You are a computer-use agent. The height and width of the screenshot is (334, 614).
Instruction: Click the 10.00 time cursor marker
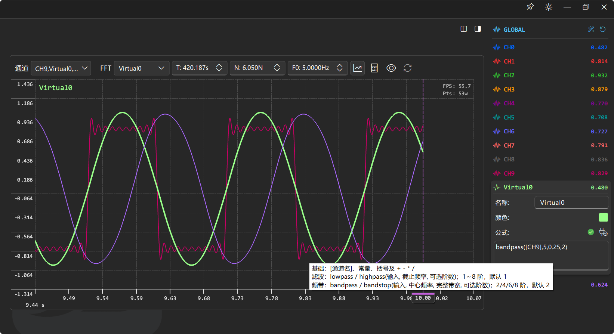click(423, 298)
